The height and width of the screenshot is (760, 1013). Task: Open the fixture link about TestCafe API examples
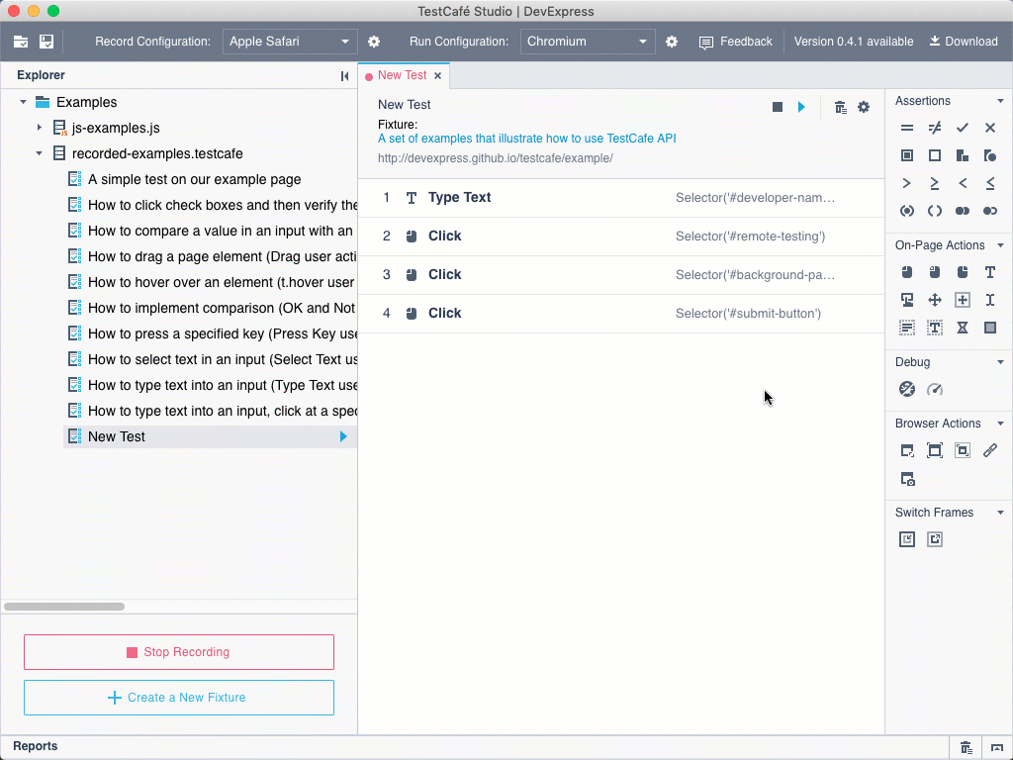click(527, 139)
